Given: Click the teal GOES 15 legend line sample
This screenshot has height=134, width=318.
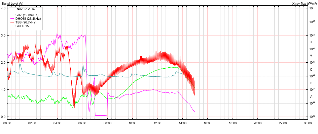Looking at the screenshot, I should [12, 26].
